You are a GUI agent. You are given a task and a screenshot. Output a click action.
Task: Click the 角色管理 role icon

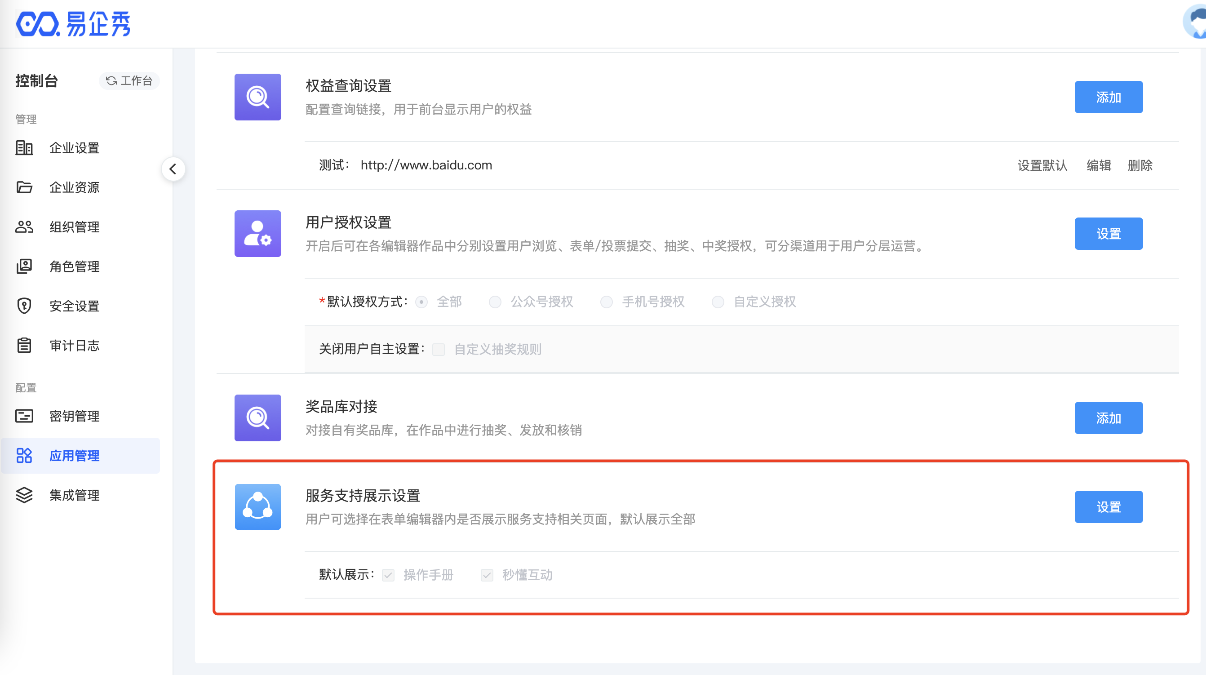[x=24, y=266]
